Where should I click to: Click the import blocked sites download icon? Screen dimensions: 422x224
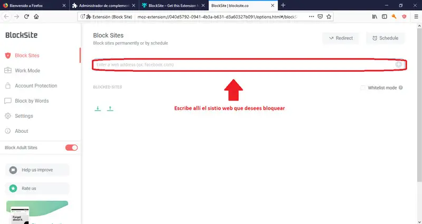click(x=98, y=109)
